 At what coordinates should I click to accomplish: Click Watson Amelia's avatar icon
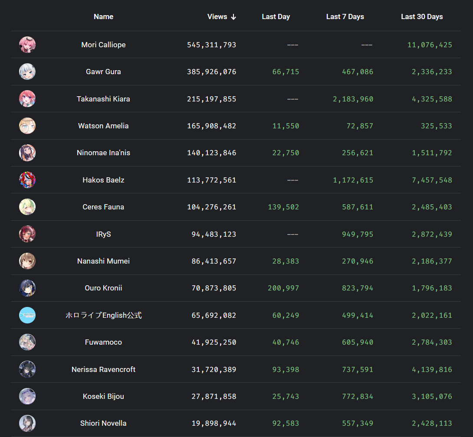(27, 126)
